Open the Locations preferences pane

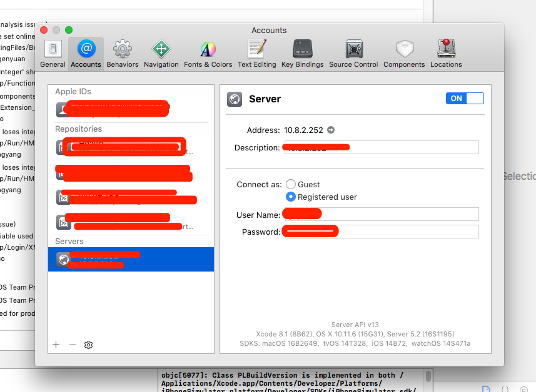pyautogui.click(x=446, y=54)
